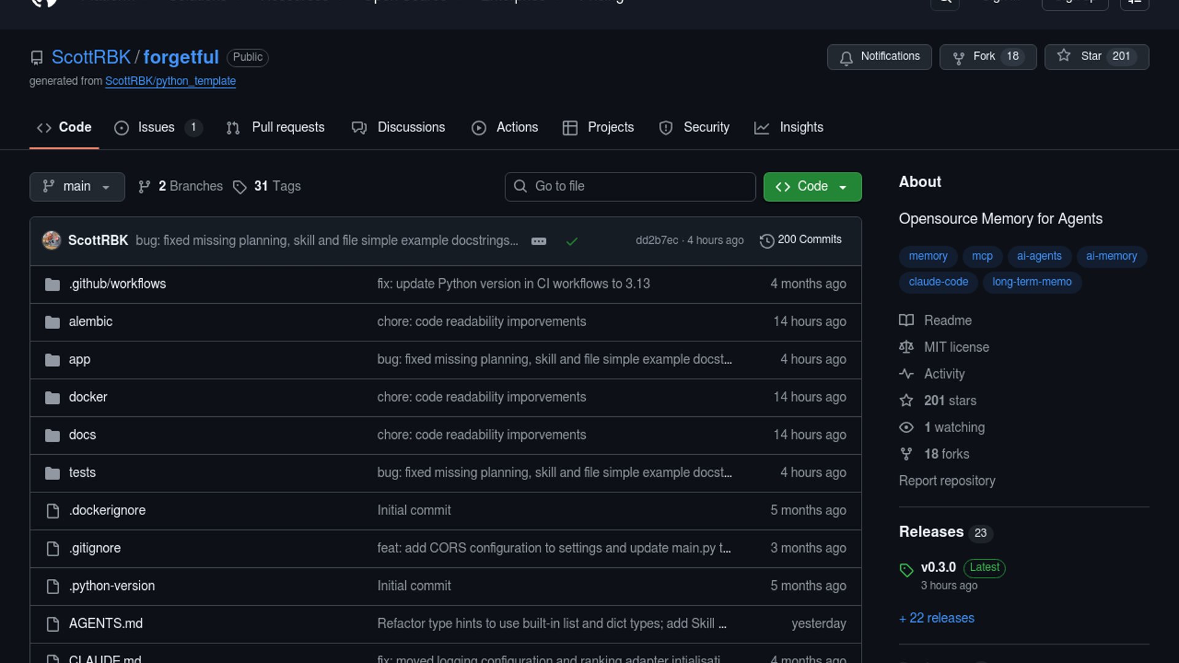1179x663 pixels.
Task: Click the Go to file search field
Action: 630,187
